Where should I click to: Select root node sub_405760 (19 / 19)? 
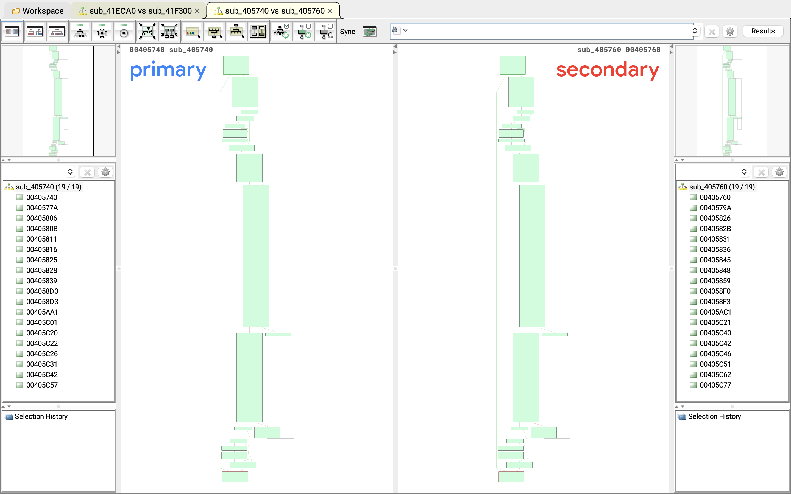tap(722, 187)
